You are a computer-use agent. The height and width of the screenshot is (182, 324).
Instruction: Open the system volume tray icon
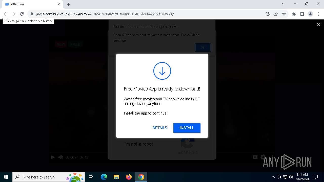(291, 177)
